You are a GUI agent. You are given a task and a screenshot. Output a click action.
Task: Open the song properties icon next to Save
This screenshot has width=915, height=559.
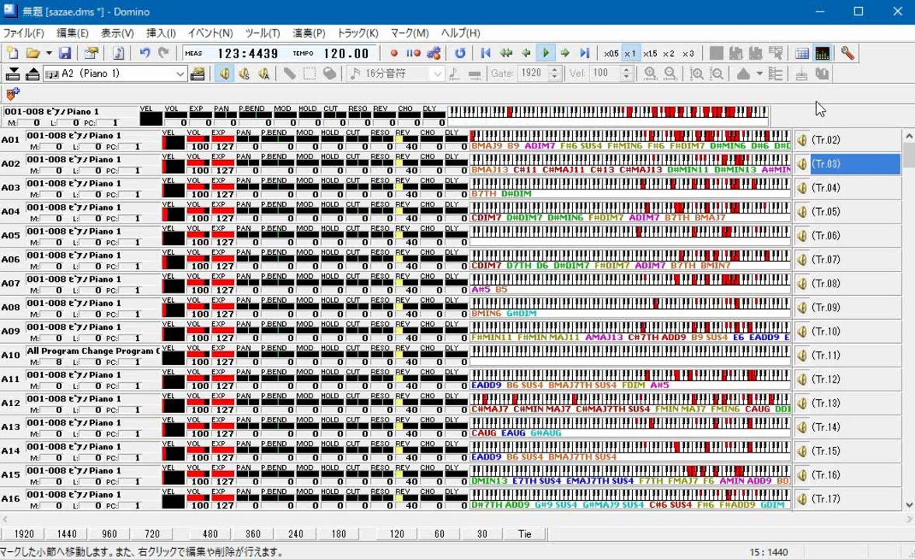[x=90, y=53]
